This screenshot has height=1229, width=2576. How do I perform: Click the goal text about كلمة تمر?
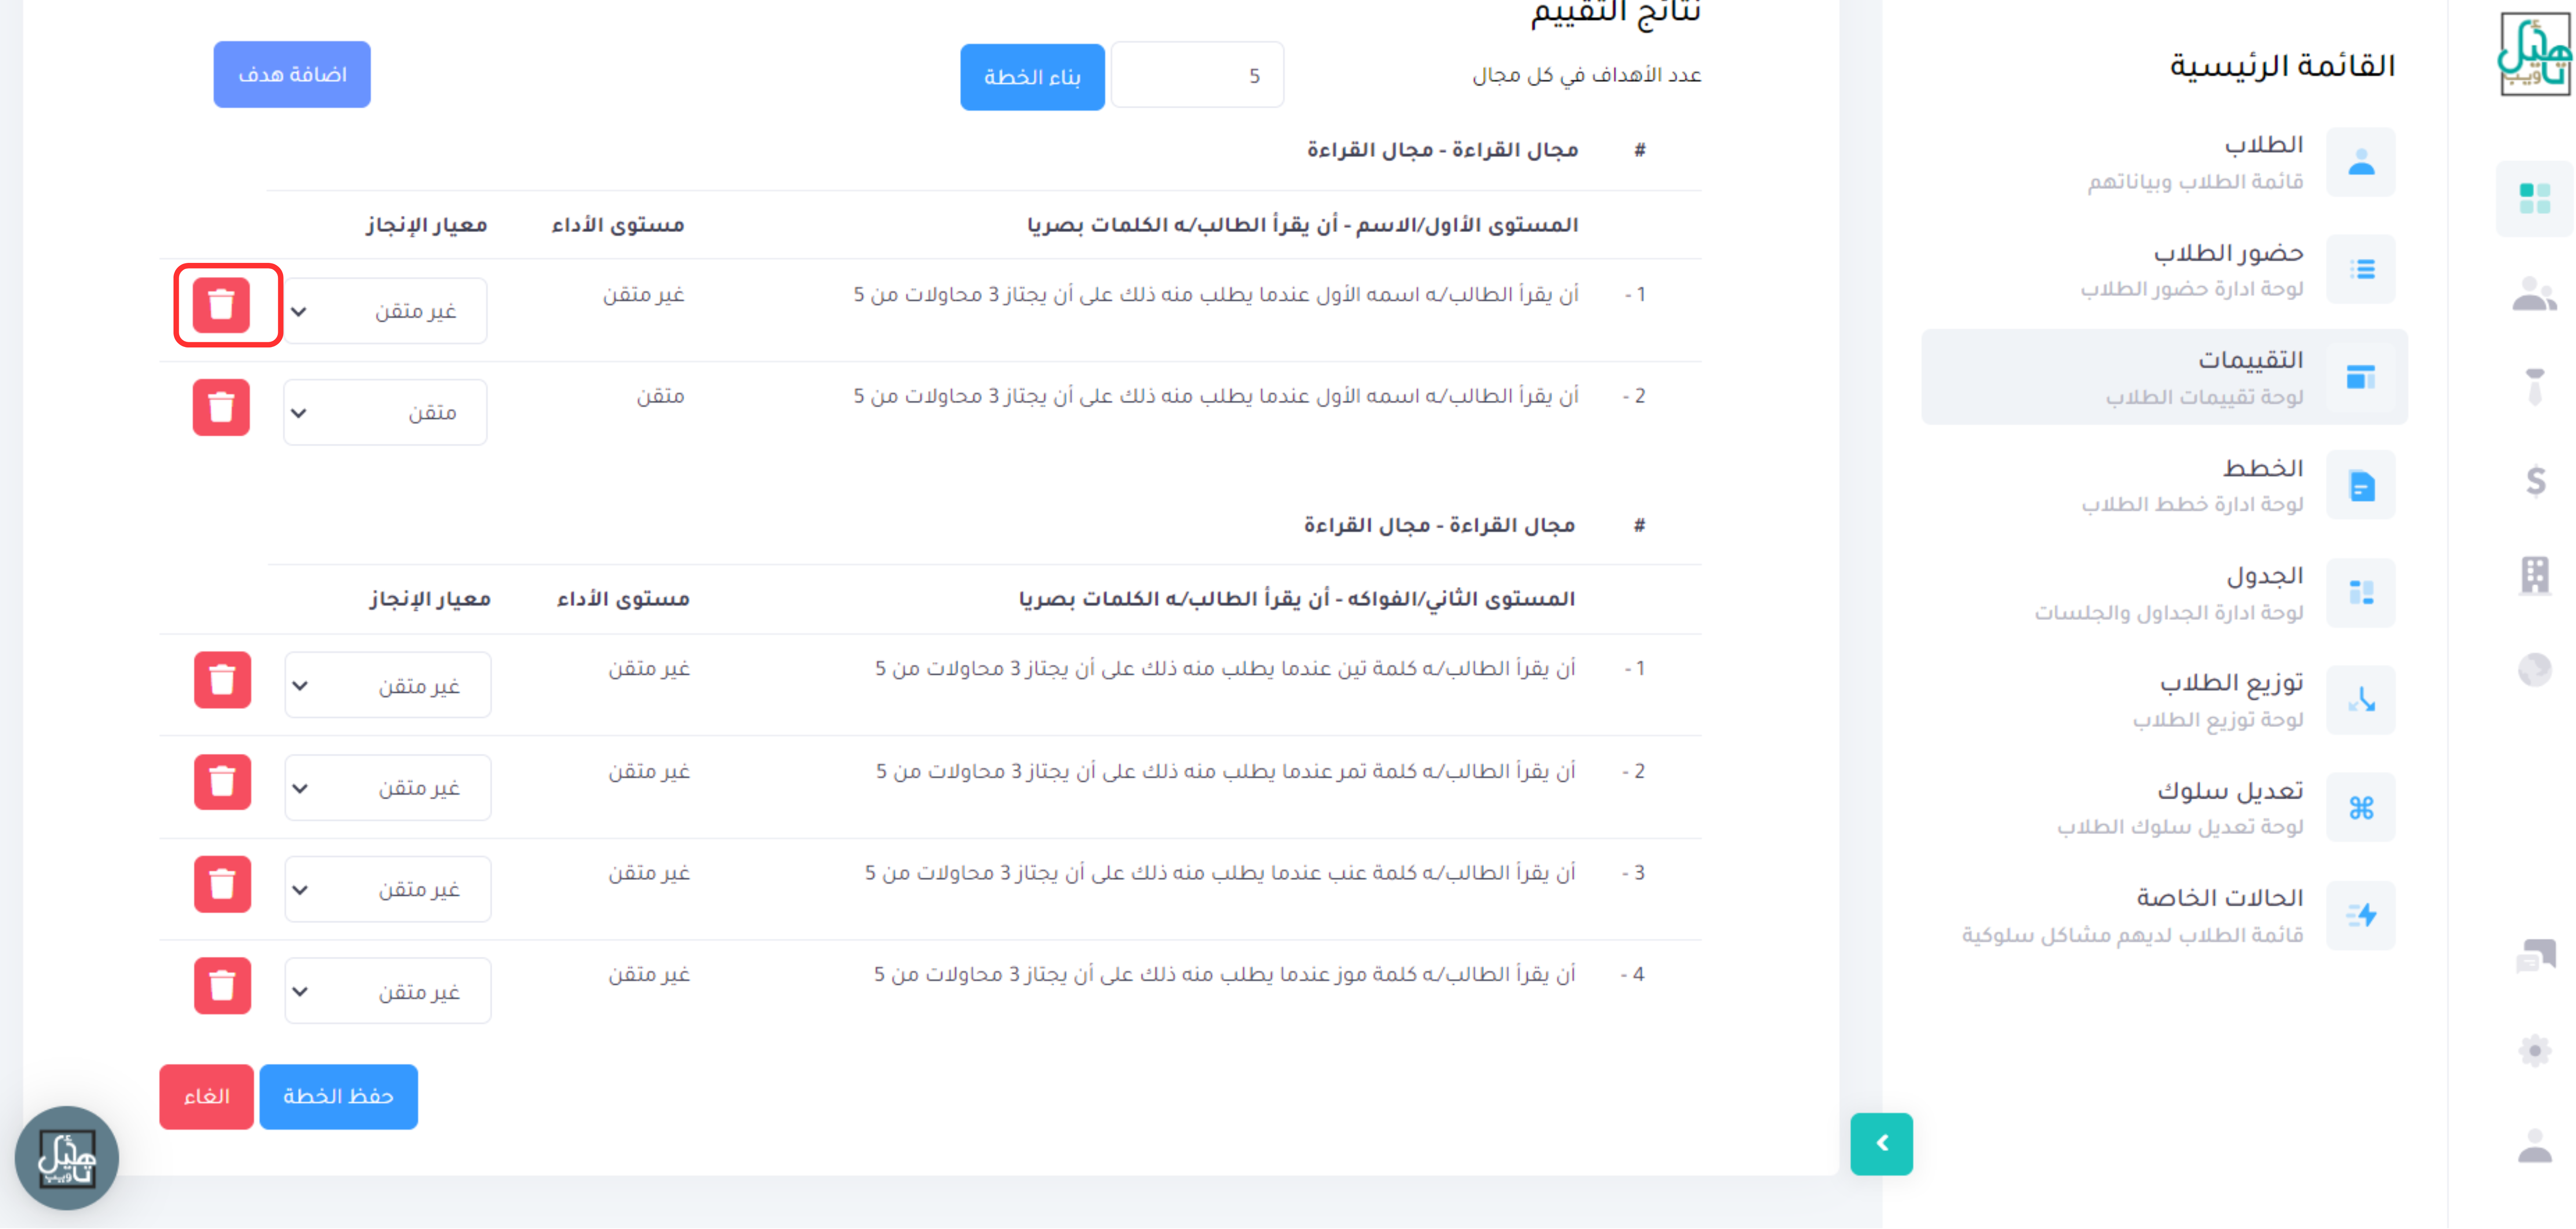click(x=1225, y=772)
